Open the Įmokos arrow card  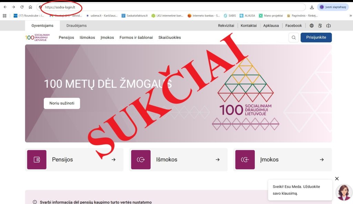(283, 160)
